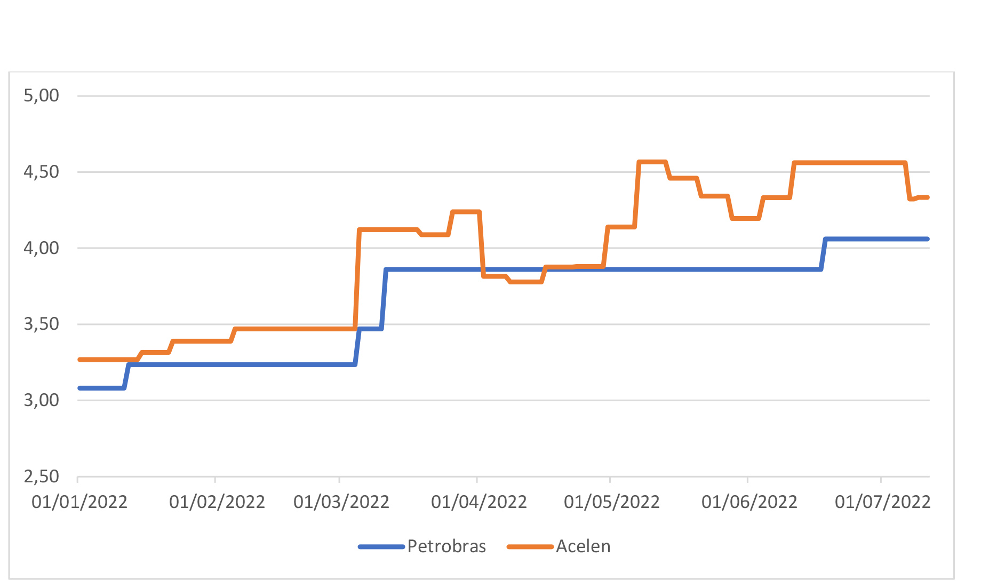
Task: Click the Acelen legend label
Action: pyautogui.click(x=583, y=546)
